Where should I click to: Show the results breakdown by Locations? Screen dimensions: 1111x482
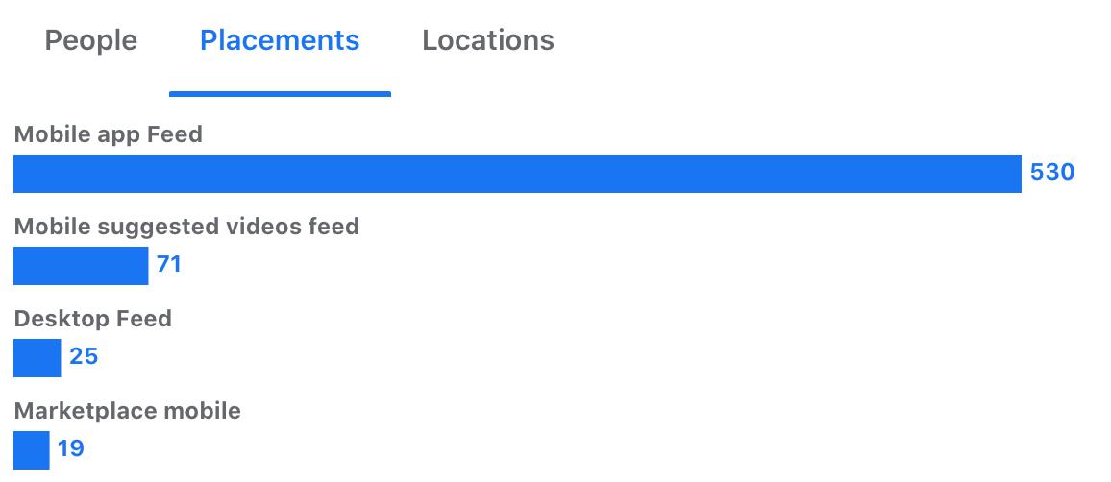pyautogui.click(x=488, y=40)
